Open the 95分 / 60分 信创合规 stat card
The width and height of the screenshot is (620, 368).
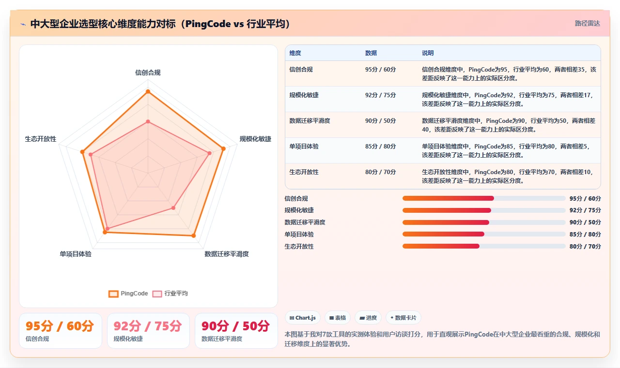pos(61,331)
